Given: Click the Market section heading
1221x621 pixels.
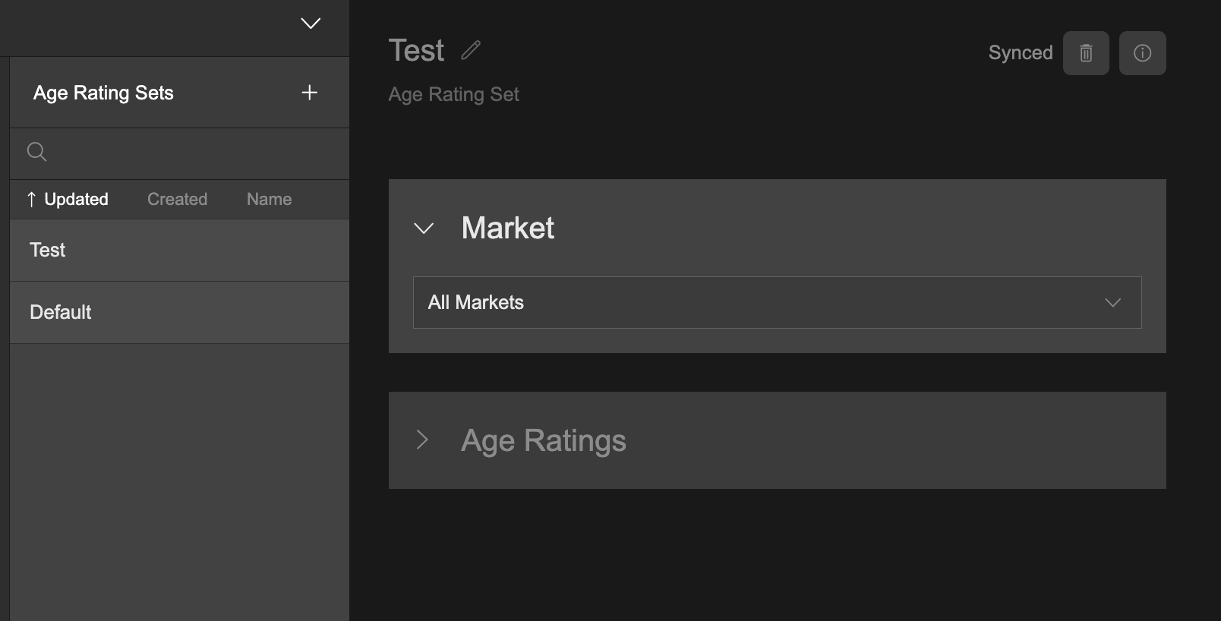Looking at the screenshot, I should [x=507, y=228].
